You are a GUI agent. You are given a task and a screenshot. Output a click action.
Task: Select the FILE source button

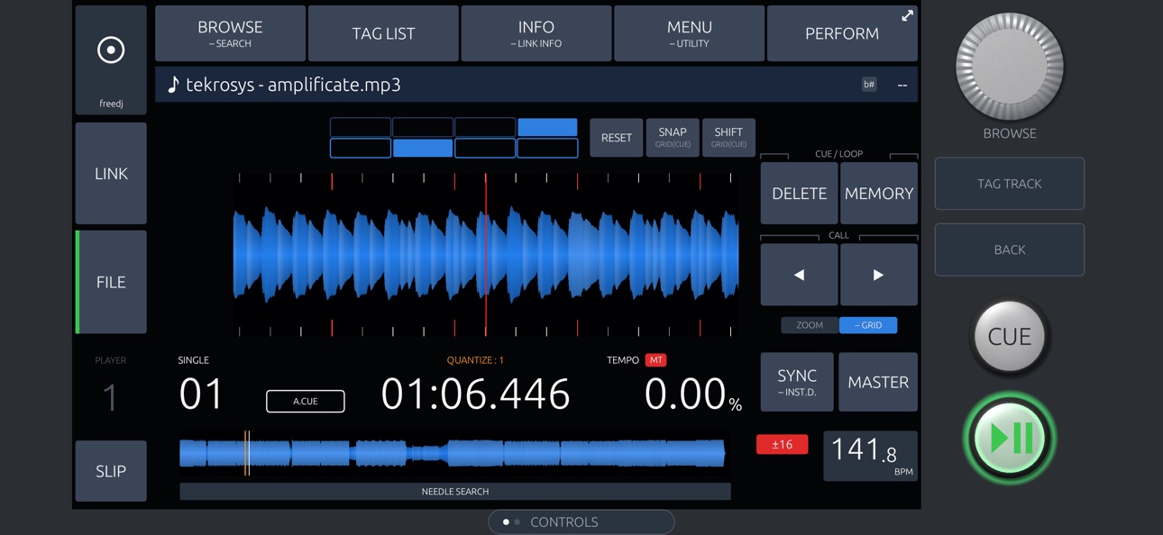click(111, 282)
